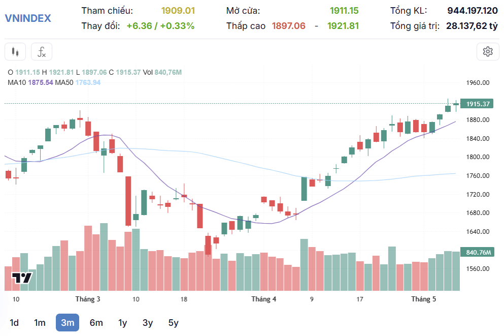Click the 840.76M volume axis label
The height and width of the screenshot is (336, 504).
(x=477, y=252)
